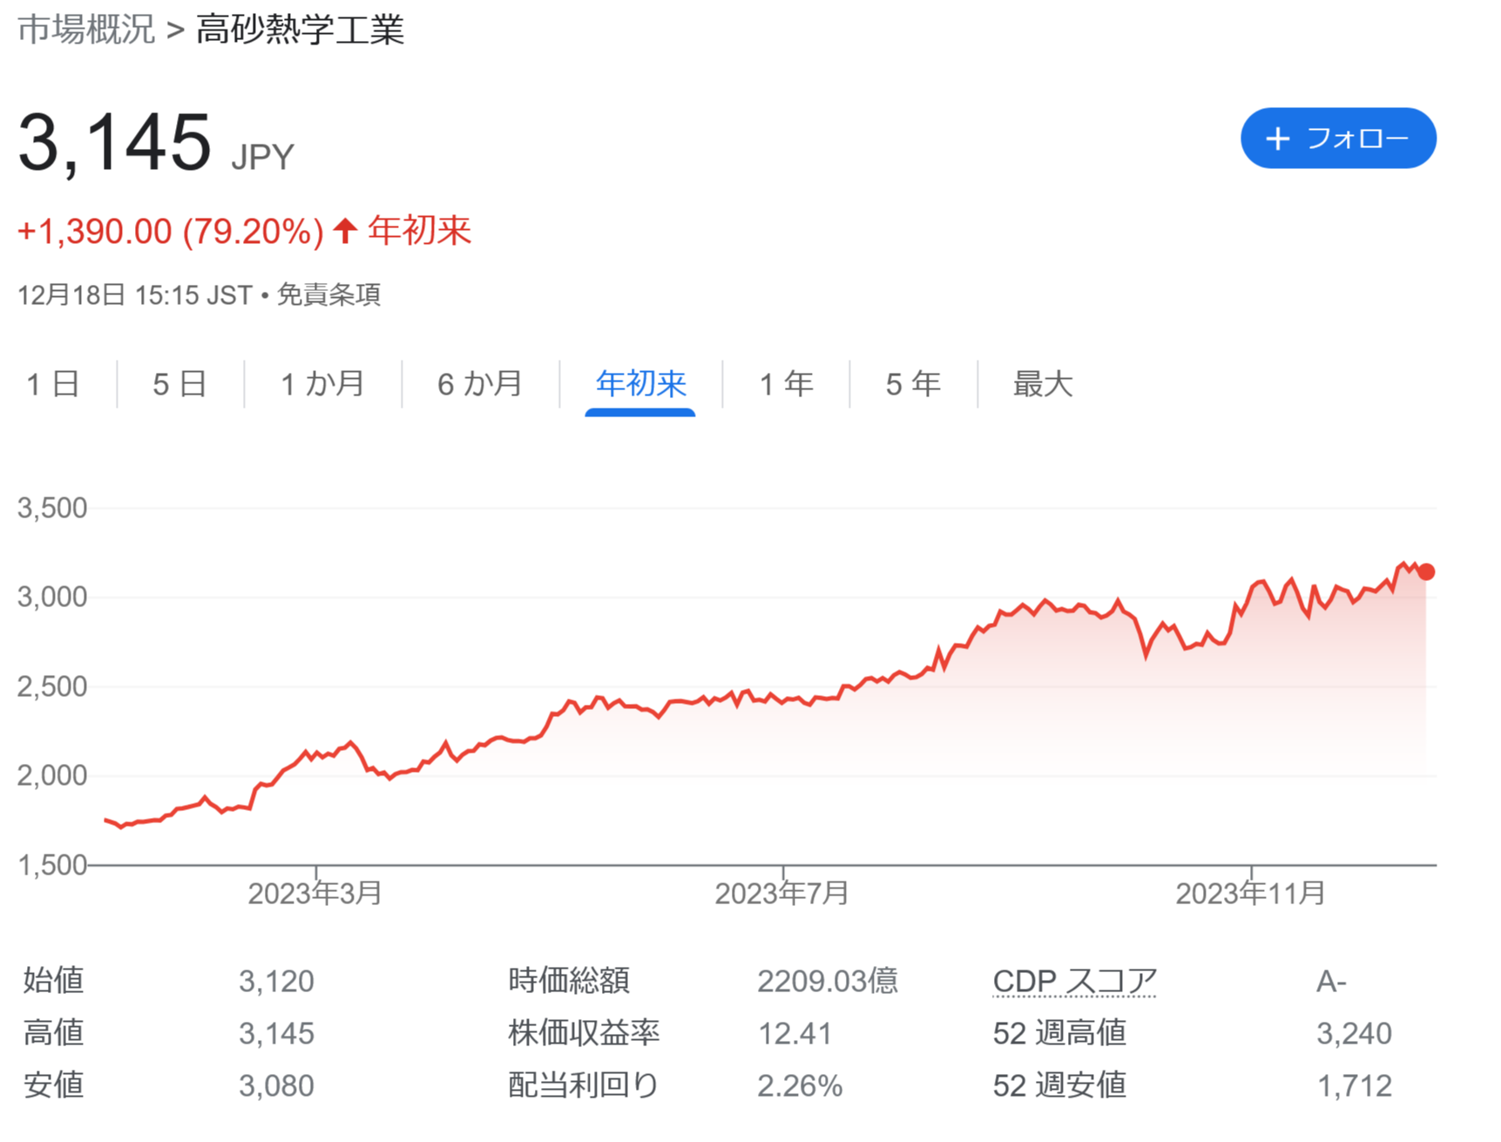Click the CDP score value A-
The width and height of the screenshot is (1501, 1142).
(x=1331, y=982)
